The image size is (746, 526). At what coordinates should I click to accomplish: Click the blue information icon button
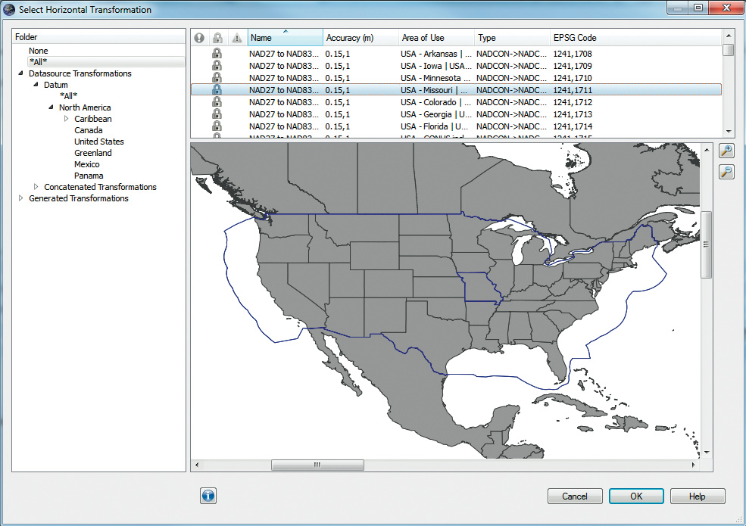[x=208, y=496]
